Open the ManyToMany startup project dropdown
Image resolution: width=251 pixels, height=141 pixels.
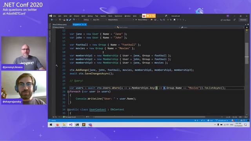tap(121, 20)
